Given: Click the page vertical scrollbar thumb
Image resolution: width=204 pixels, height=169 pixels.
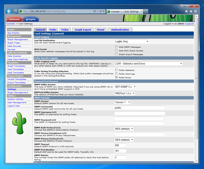Looking at the screenshot, I should (196, 78).
